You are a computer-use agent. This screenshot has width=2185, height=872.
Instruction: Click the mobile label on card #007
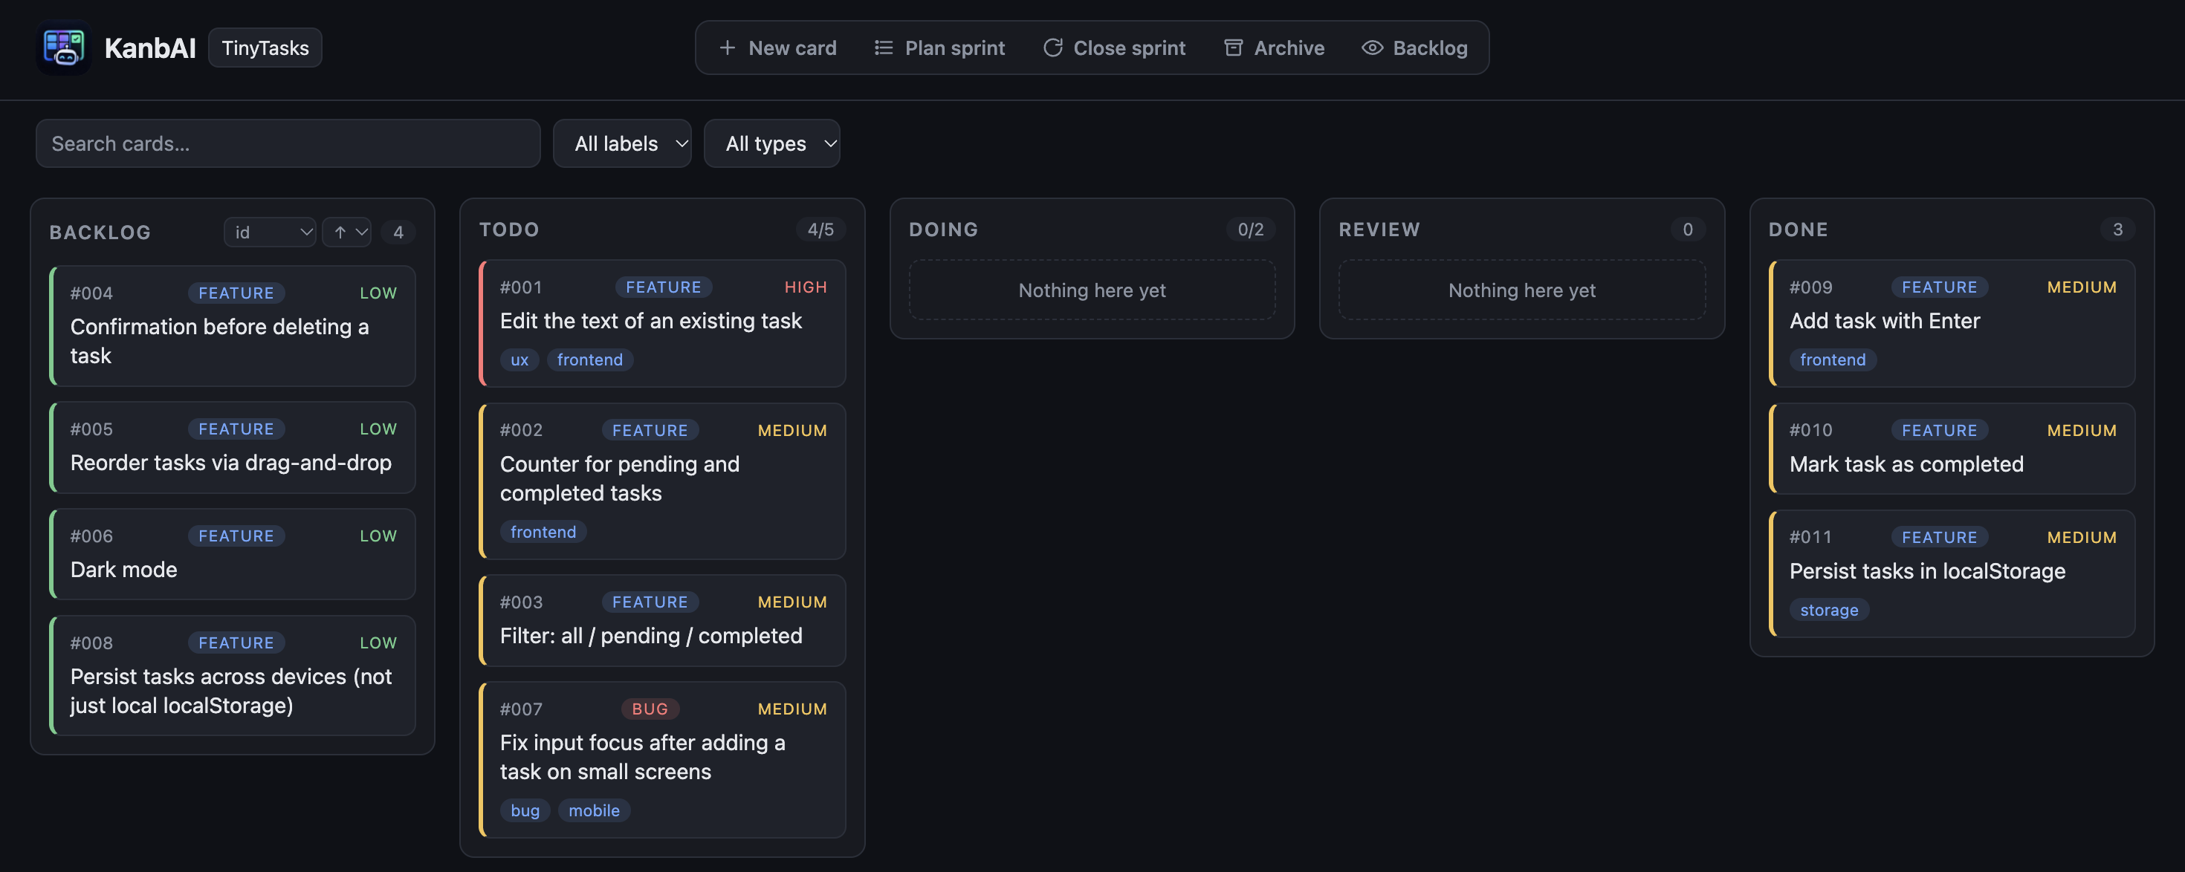(x=594, y=811)
